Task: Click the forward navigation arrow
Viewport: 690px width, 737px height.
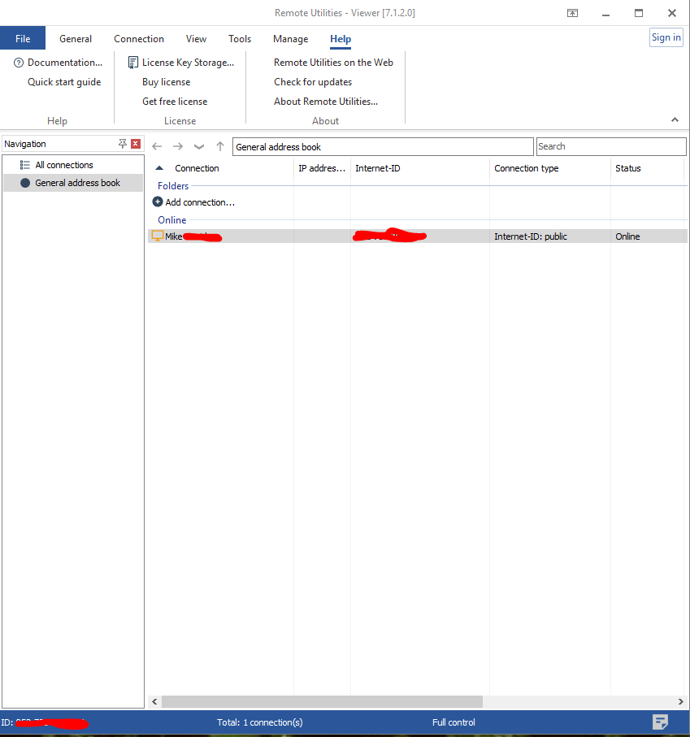Action: [x=178, y=147]
